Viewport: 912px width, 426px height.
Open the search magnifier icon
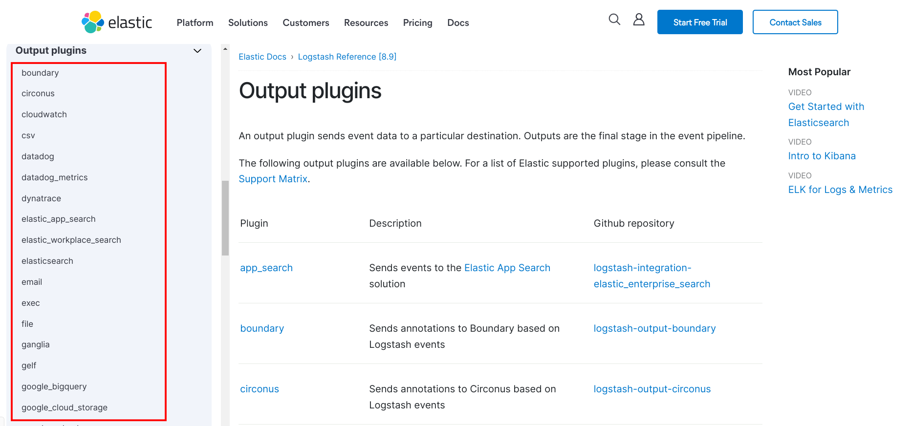(x=614, y=20)
